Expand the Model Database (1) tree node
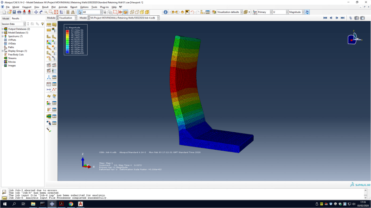The width and height of the screenshot is (371, 208). [x=3, y=33]
